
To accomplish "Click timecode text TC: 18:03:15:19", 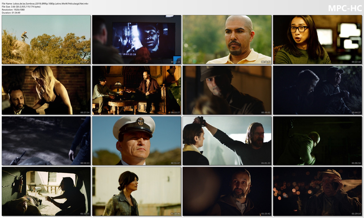I will [127, 54].
